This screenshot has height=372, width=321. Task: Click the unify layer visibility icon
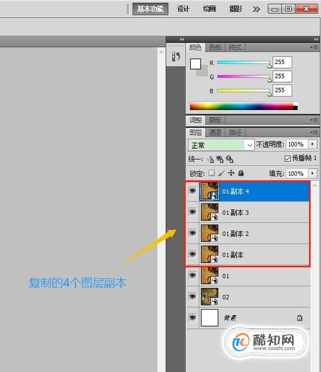[220, 159]
